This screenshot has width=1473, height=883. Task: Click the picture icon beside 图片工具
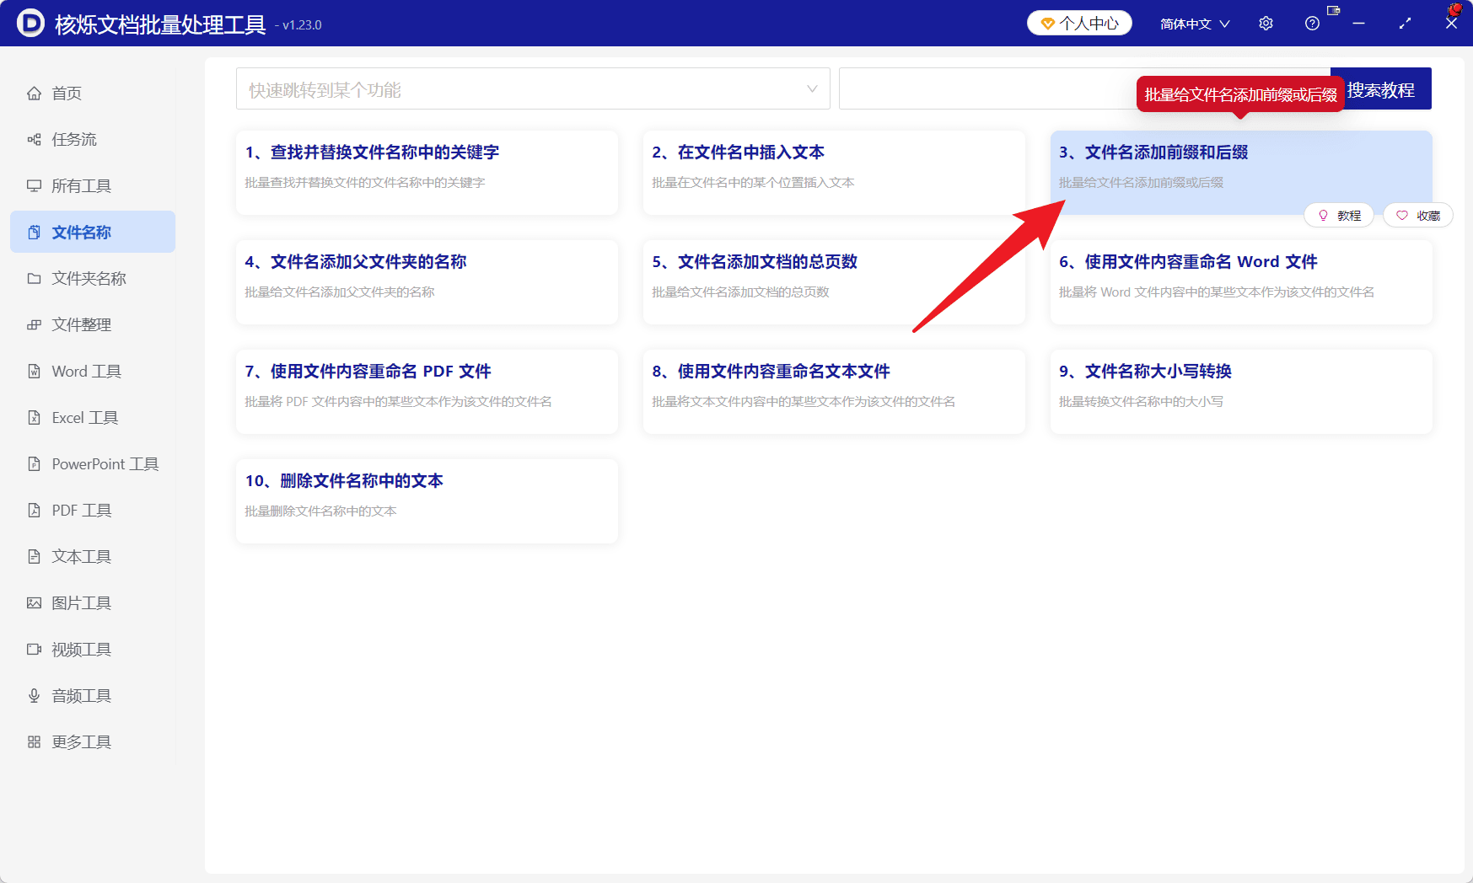tap(34, 602)
